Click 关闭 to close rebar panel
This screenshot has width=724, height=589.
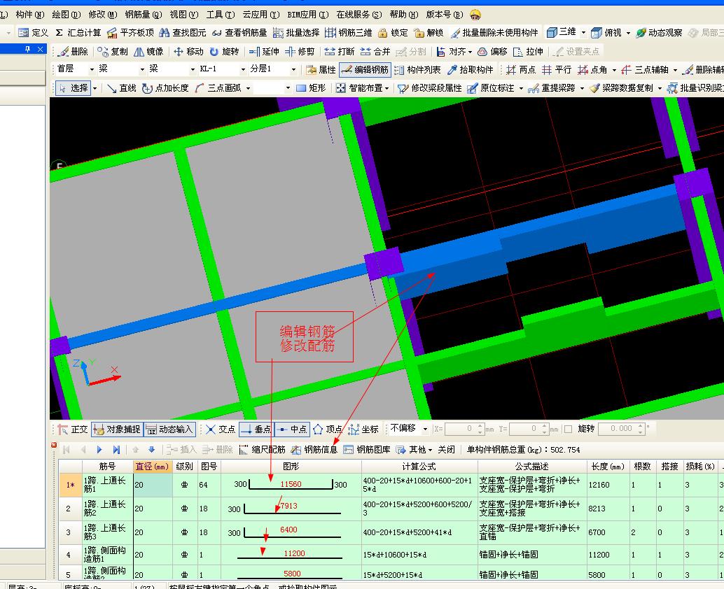(x=447, y=450)
